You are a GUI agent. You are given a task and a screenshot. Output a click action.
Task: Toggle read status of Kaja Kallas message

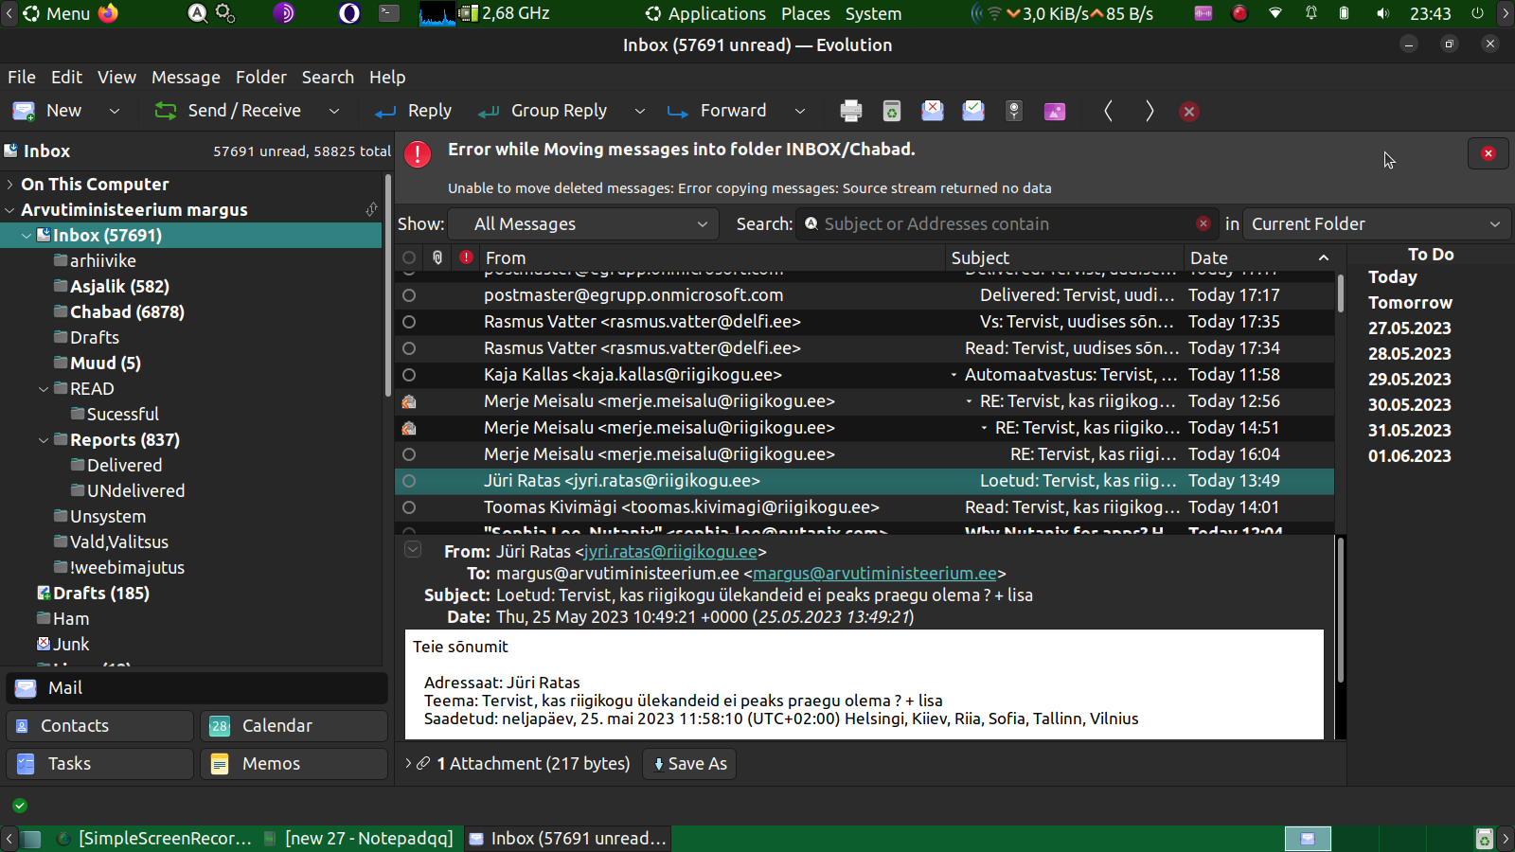coord(409,375)
